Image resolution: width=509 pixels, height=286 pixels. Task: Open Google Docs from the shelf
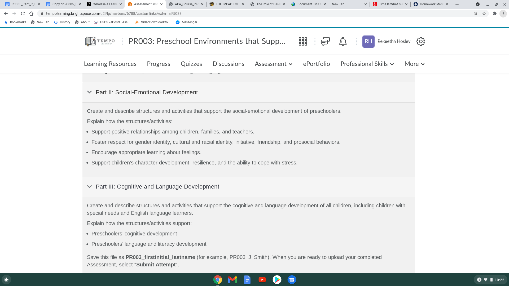247,280
